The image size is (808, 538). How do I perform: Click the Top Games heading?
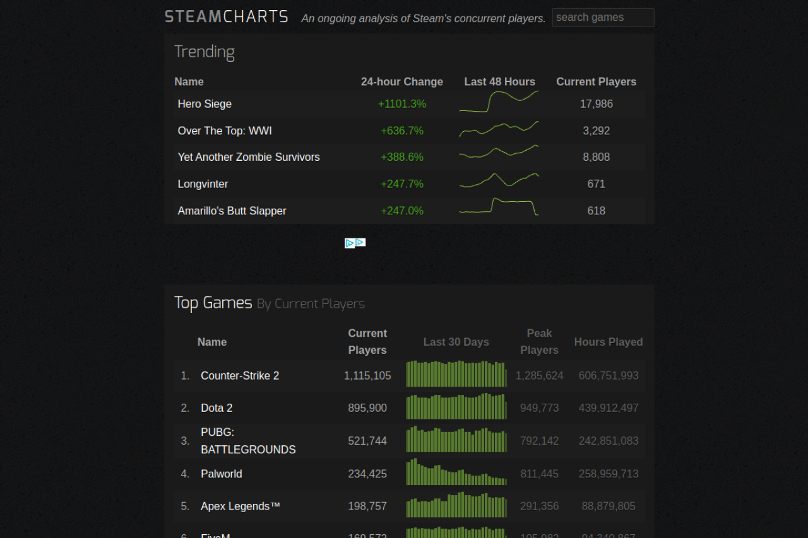213,303
